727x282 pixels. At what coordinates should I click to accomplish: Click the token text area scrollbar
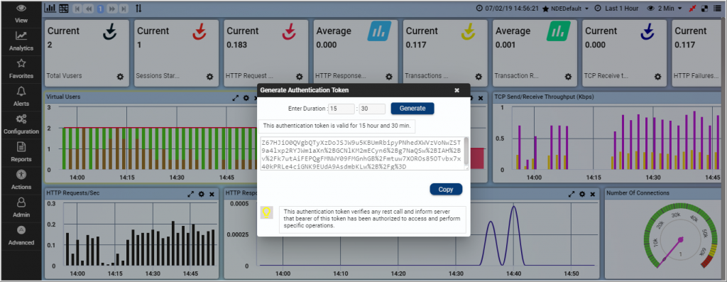click(466, 151)
